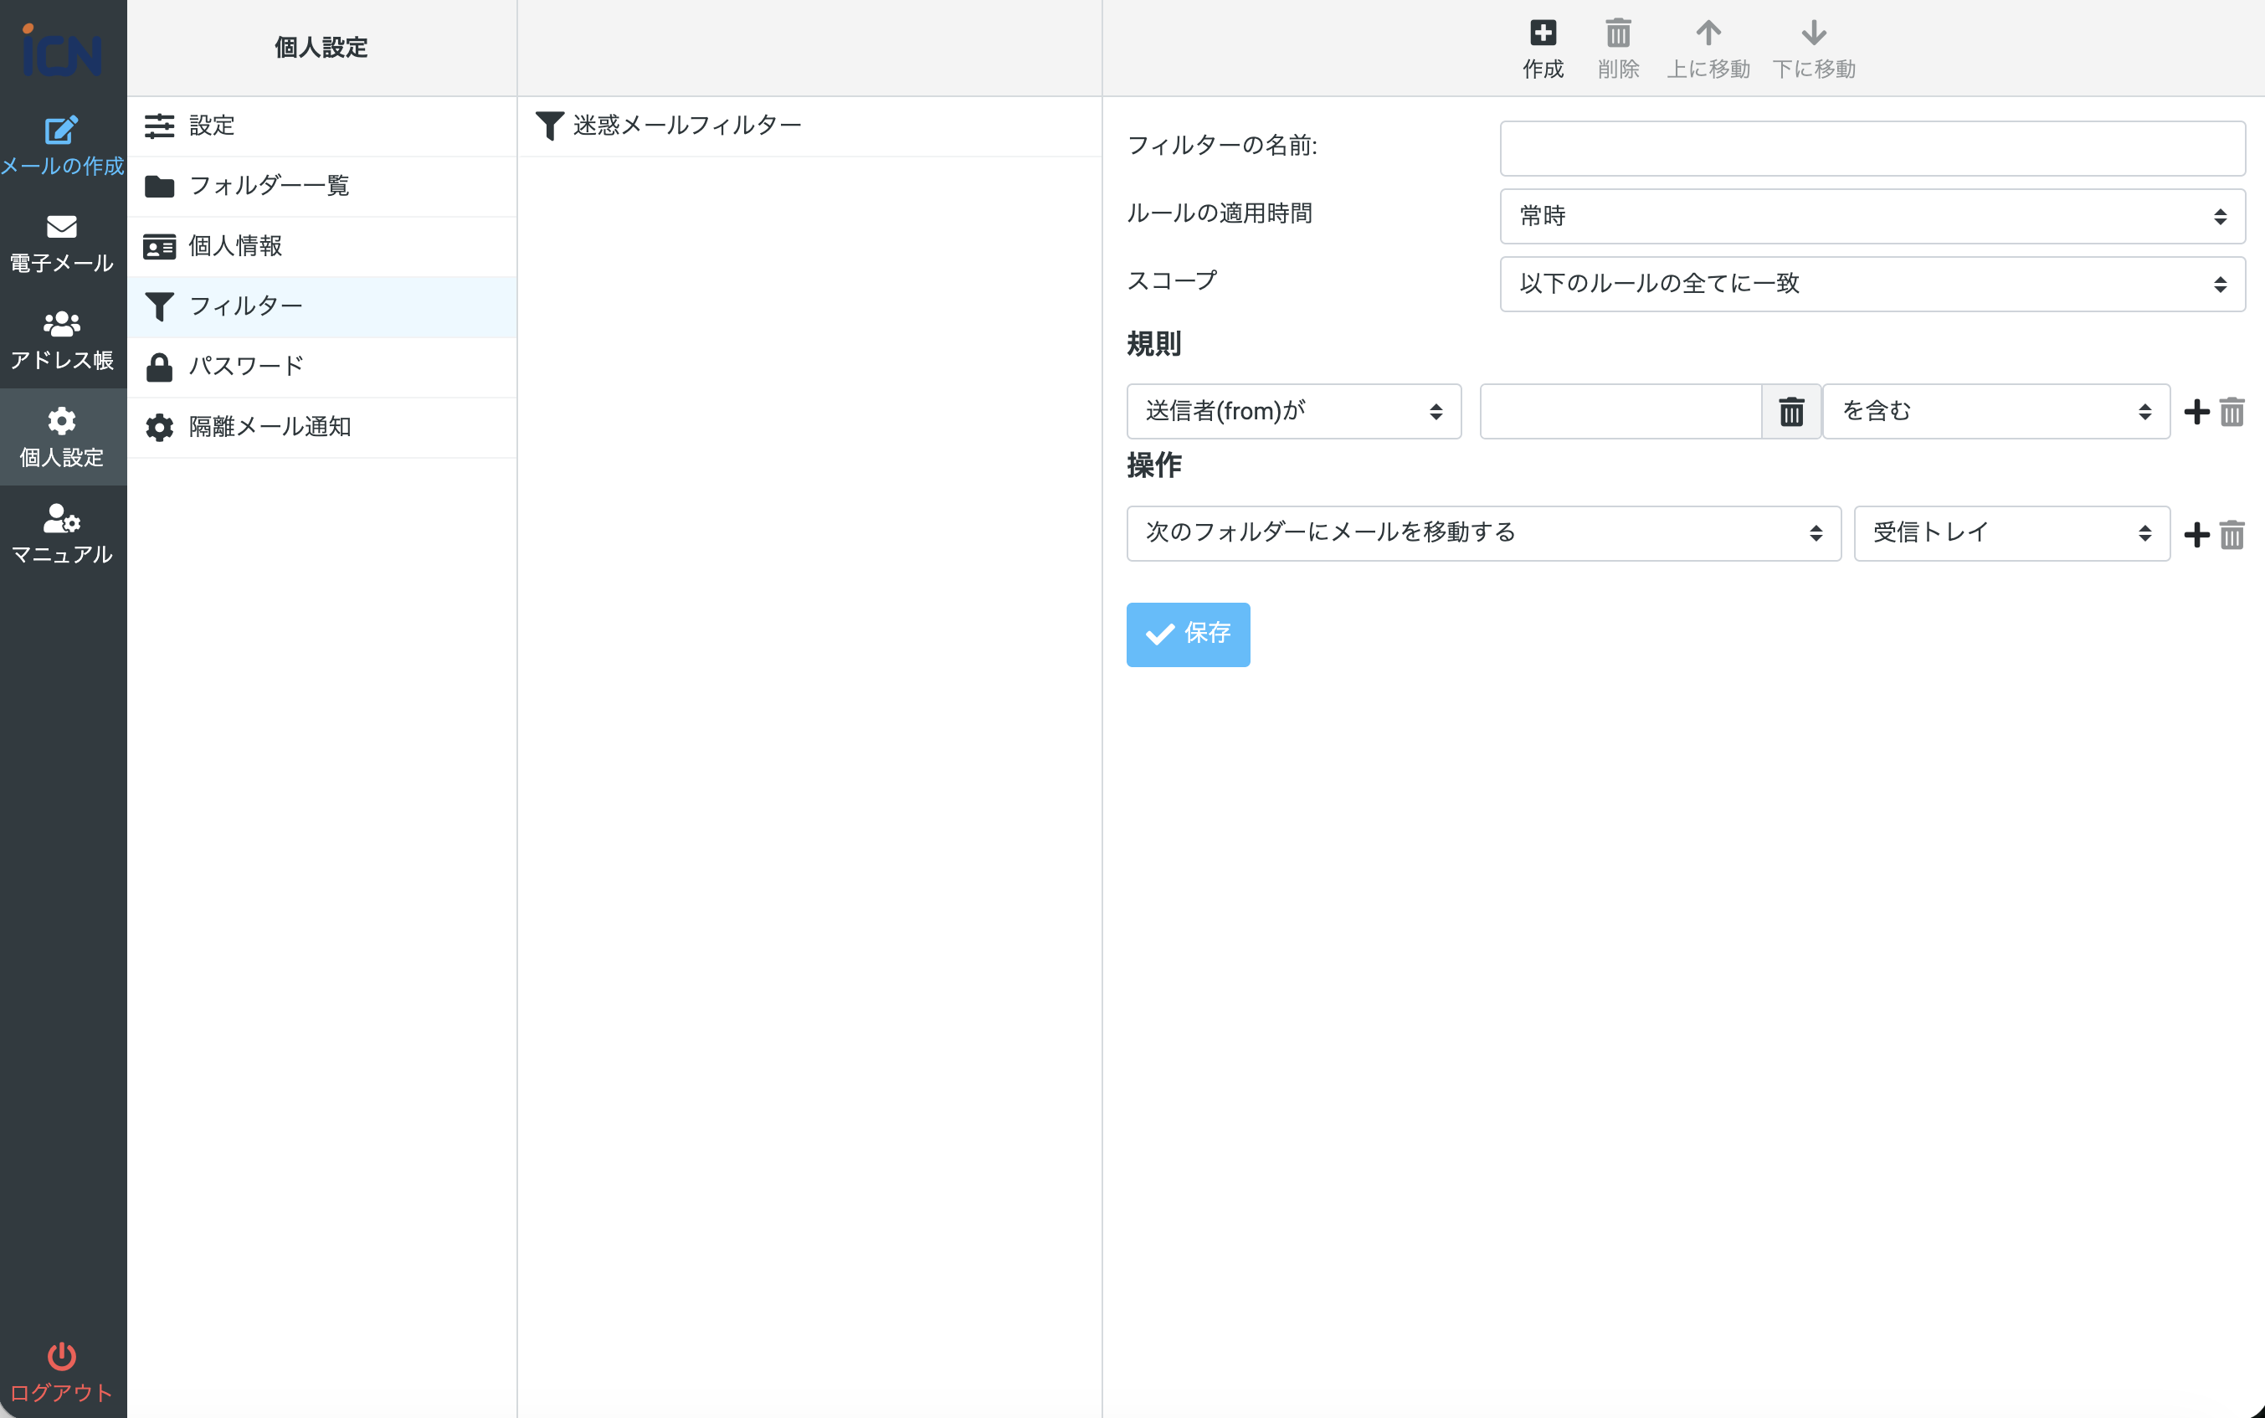Screen dimensions: 2265x1418
Task: Select フォルダー一覧 in settings menu
Action: click(x=269, y=186)
